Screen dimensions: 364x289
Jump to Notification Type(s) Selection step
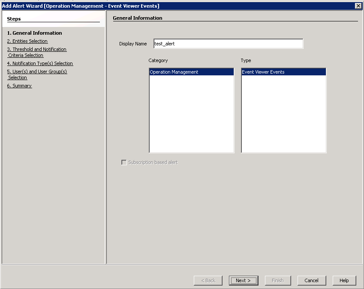pos(40,63)
